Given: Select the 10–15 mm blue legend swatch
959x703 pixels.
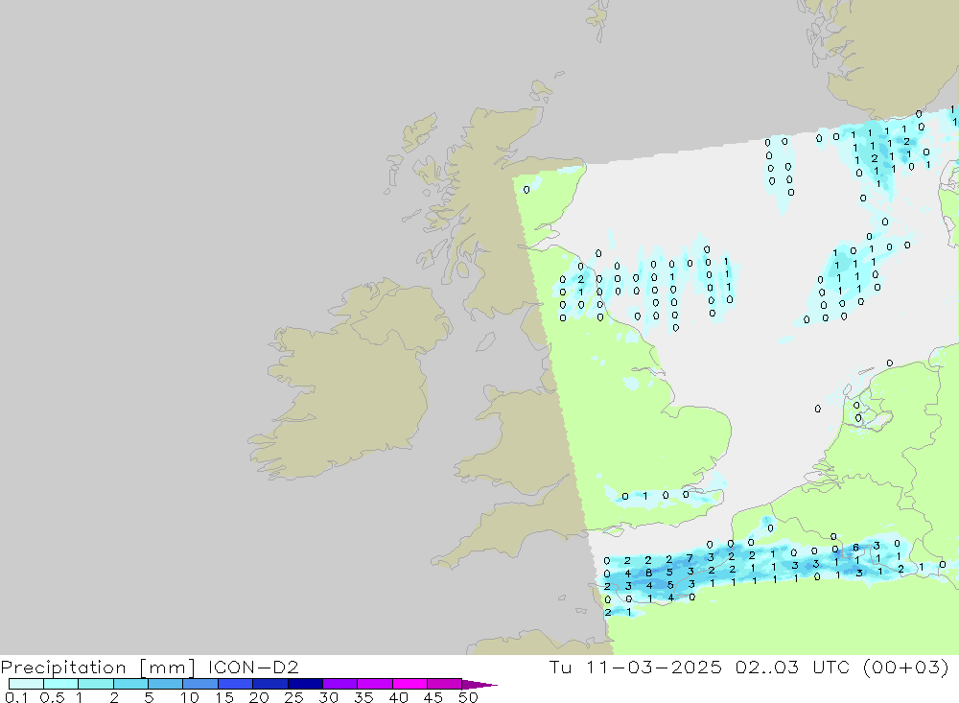Looking at the screenshot, I should point(200,684).
